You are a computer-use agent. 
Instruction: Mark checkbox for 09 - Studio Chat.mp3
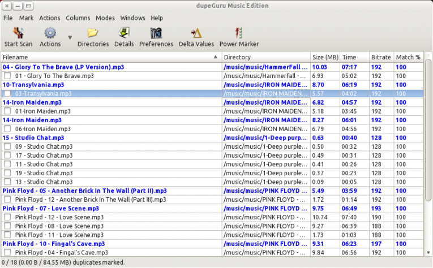tap(7, 146)
